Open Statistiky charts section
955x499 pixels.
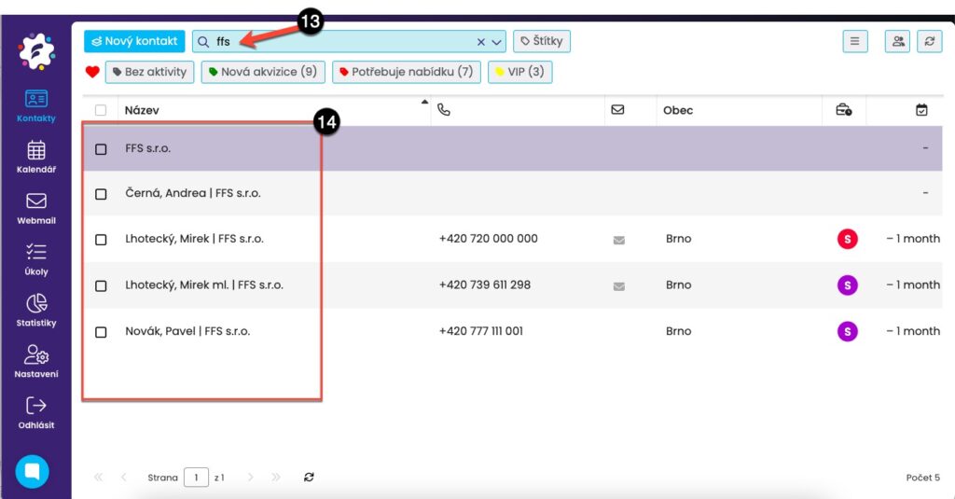pyautogui.click(x=36, y=311)
